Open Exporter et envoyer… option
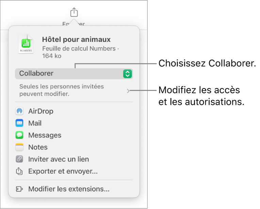Screen dimensions: 260x209 click(x=63, y=171)
